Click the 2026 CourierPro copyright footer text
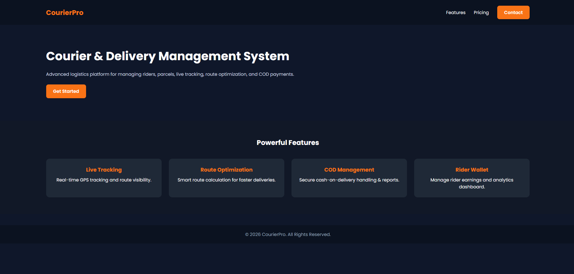574x274 pixels. tap(288, 234)
